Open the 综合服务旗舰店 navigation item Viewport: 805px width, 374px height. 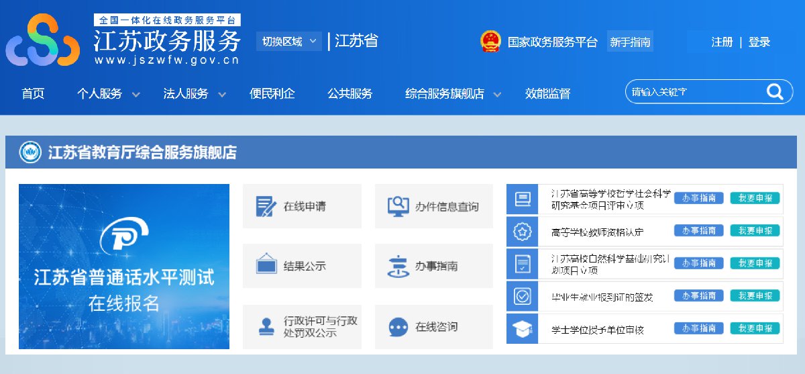445,94
